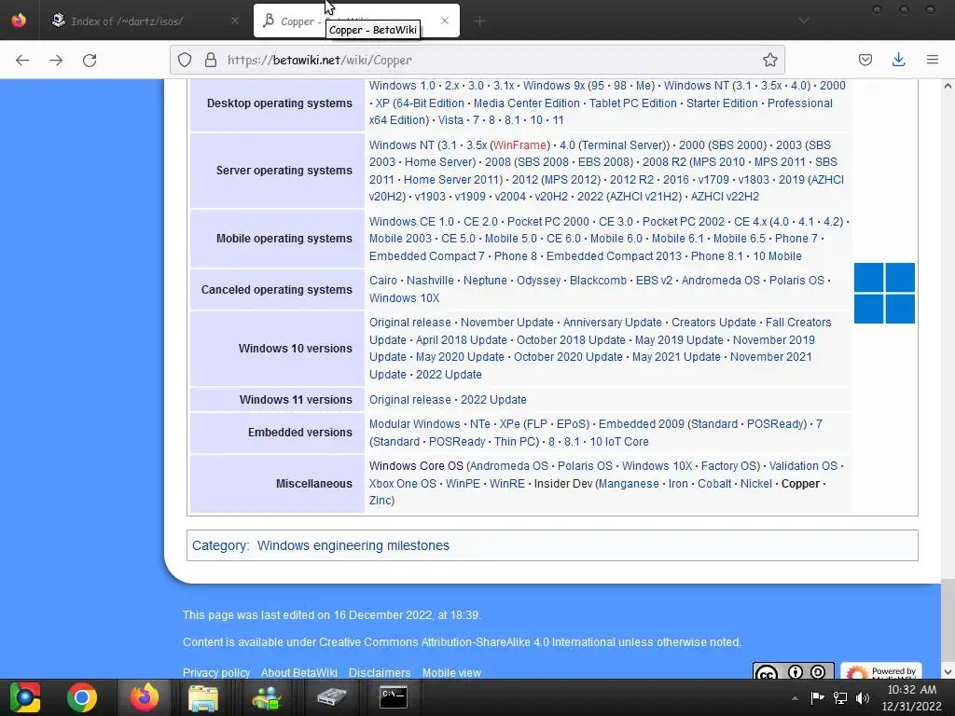The height and width of the screenshot is (716, 955).
Task: Open the Firefox hamburger application menu
Action: [933, 60]
